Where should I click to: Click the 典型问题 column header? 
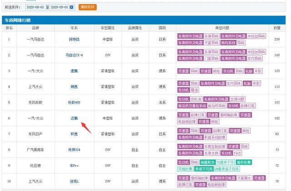pyautogui.click(x=222, y=28)
